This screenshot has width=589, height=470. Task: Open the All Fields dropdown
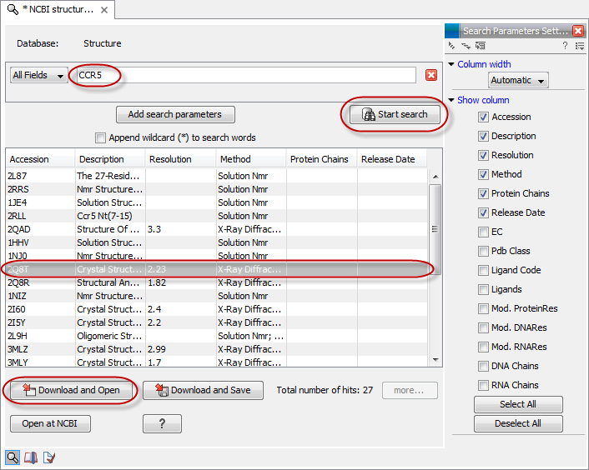pos(38,75)
